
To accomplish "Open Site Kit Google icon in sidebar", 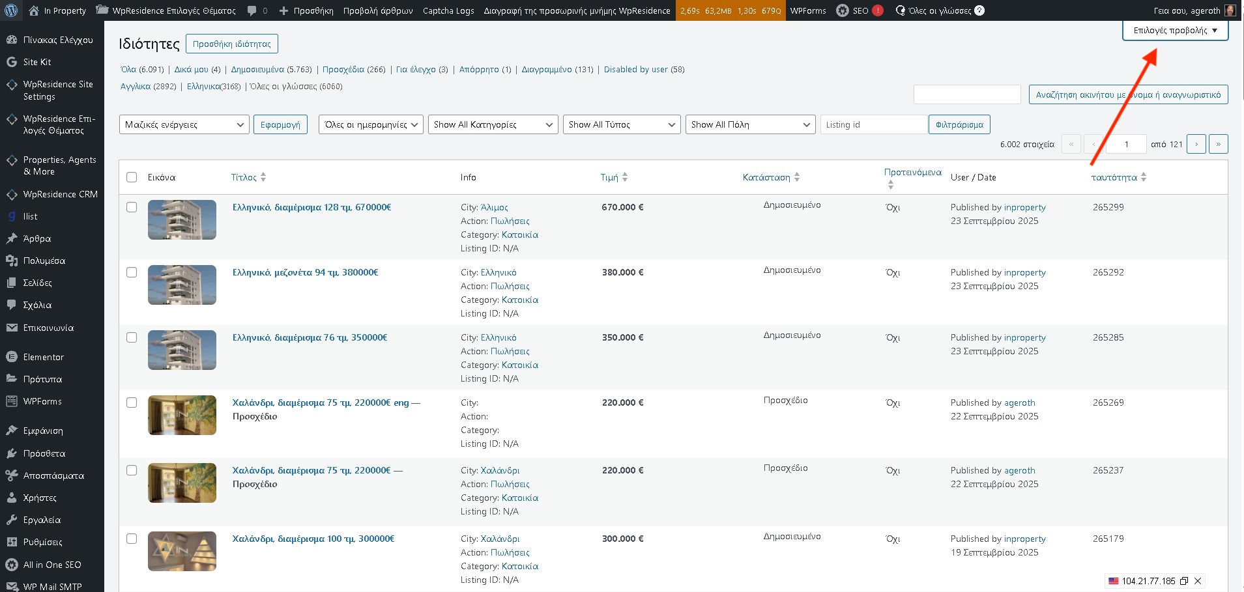I will (11, 62).
